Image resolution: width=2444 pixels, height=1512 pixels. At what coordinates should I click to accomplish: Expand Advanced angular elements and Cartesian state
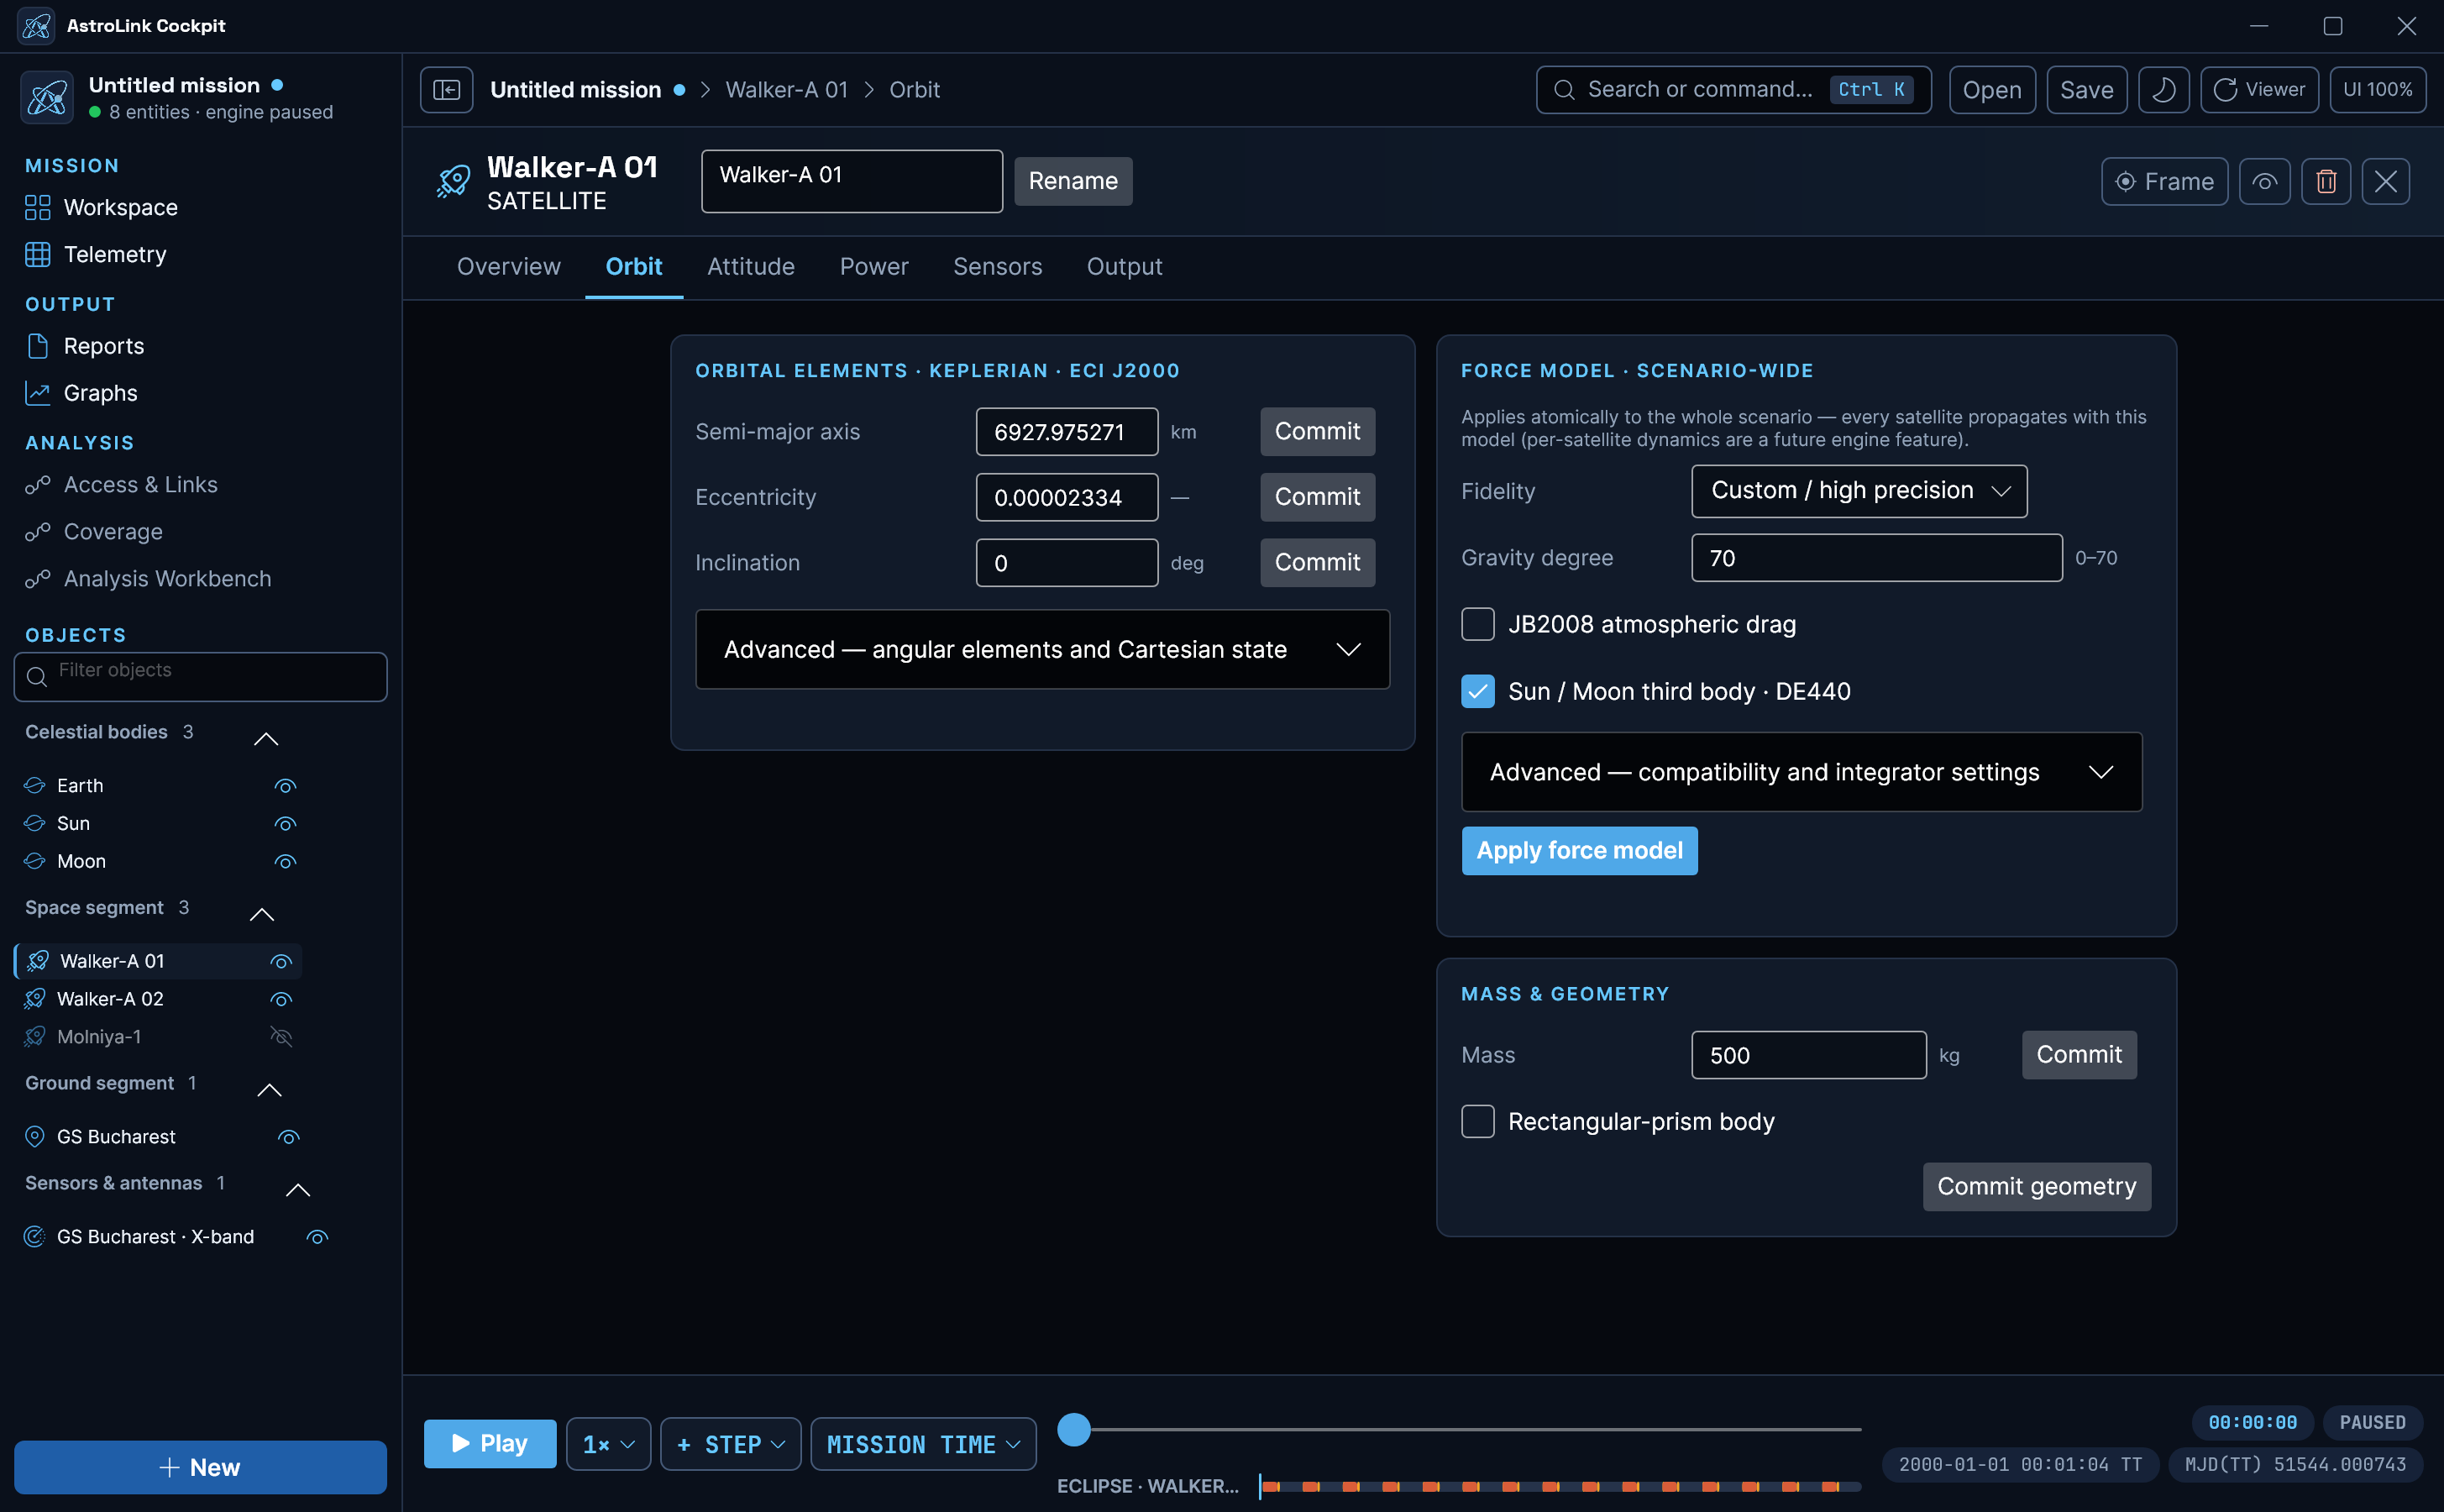[x=1041, y=649]
